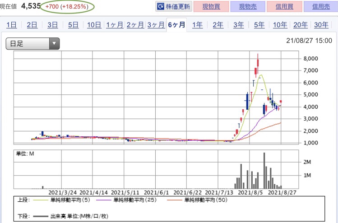Viewport: 338px width, 223px height.
Task: Click the 信用売 button
Action: pyautogui.click(x=321, y=6)
